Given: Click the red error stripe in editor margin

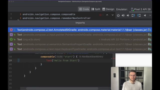Looking at the screenshot, I should 114,58.
